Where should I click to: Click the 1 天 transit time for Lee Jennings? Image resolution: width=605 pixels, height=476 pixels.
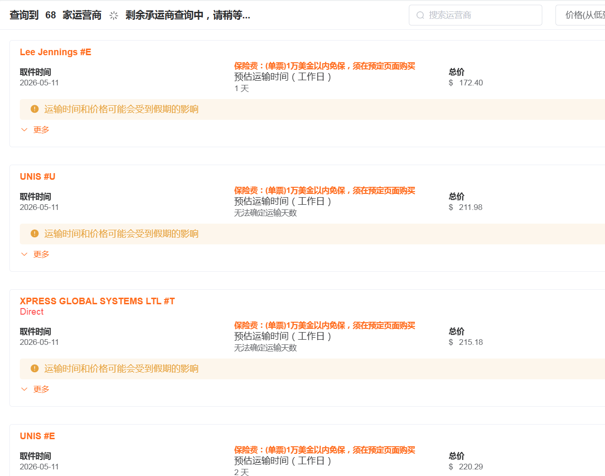(x=241, y=89)
